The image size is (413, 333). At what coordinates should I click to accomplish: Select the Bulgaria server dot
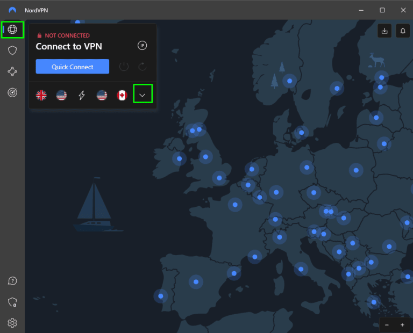click(371, 262)
